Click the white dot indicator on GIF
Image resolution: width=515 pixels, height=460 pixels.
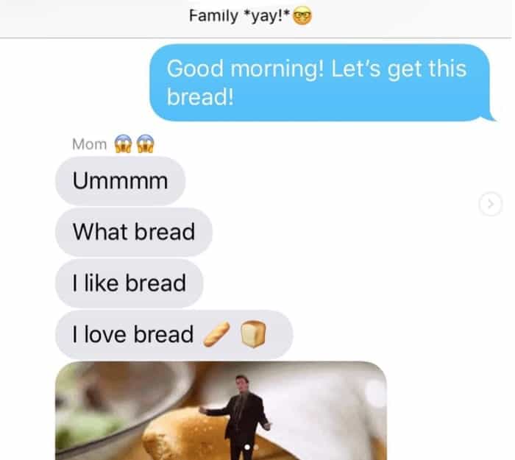(x=247, y=447)
